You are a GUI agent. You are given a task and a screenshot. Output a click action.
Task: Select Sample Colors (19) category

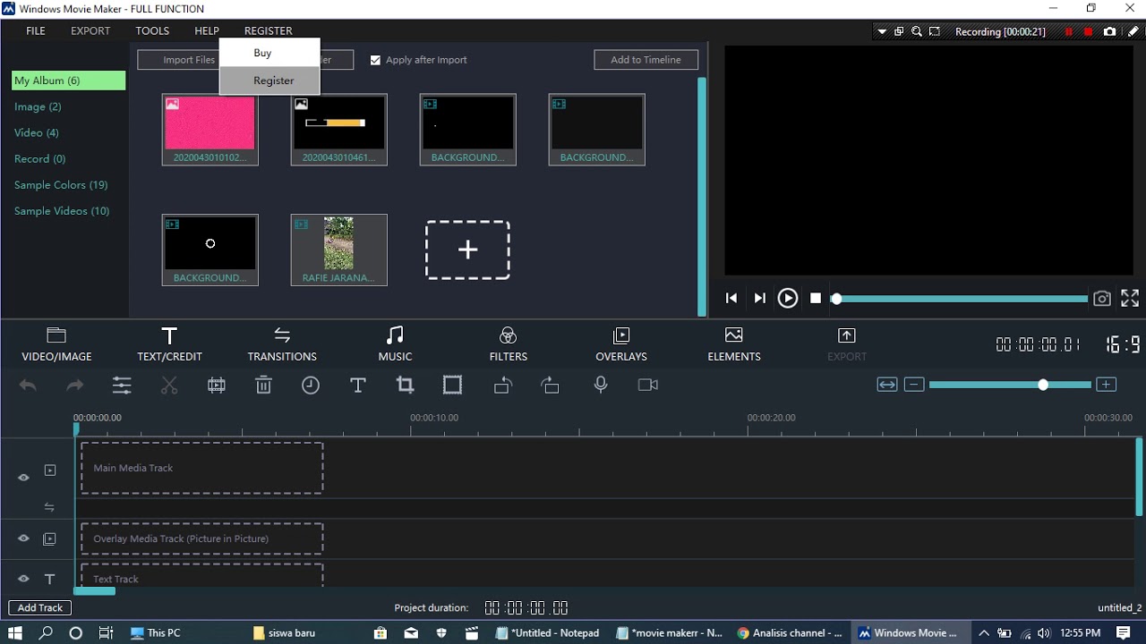pyautogui.click(x=61, y=185)
